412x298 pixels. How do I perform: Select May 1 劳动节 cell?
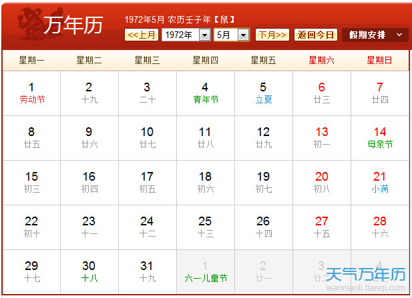[31, 93]
